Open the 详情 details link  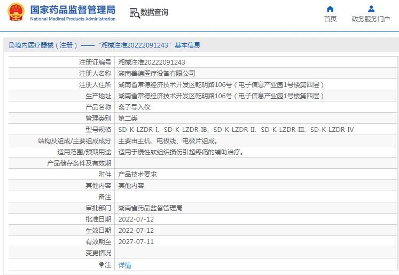[x=124, y=265]
